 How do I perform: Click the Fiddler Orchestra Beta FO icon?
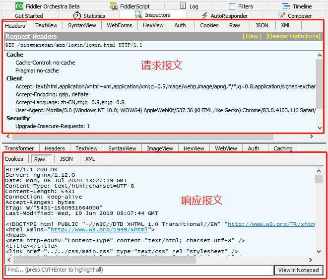[x=19, y=6]
